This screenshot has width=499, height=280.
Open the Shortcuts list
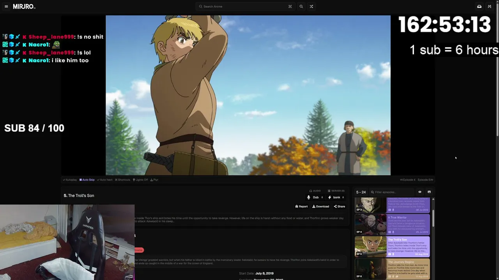click(x=122, y=180)
